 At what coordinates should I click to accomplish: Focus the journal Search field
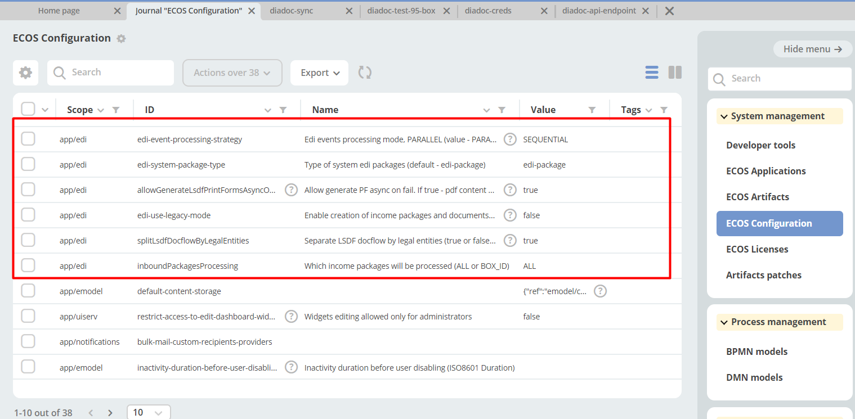click(x=111, y=73)
